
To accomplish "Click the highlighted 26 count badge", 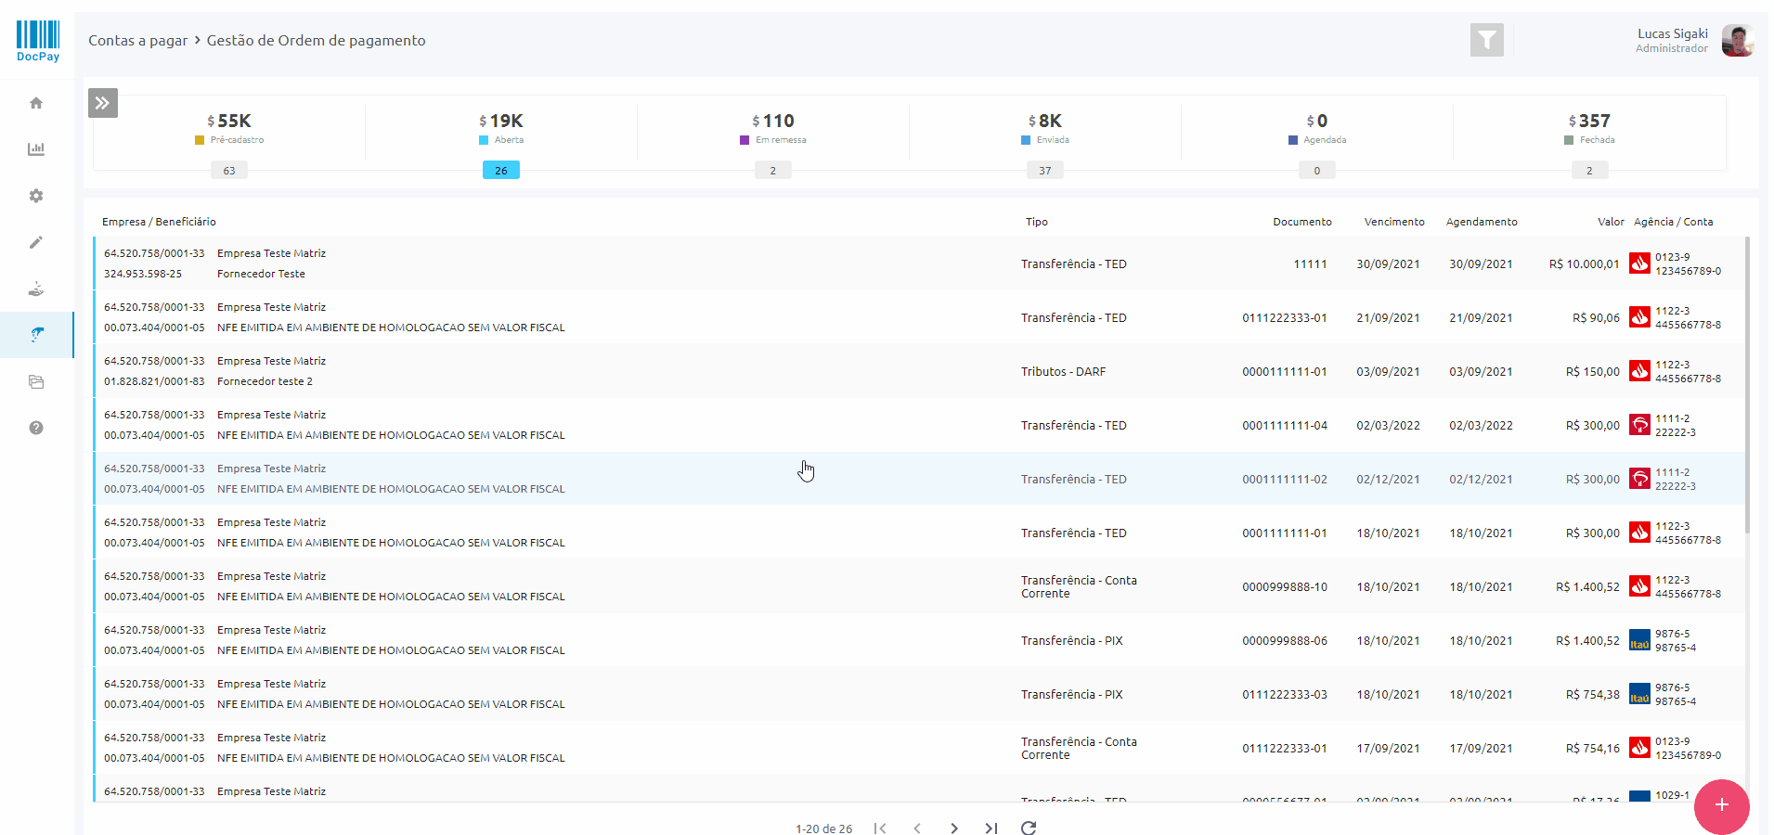I will 501,171.
